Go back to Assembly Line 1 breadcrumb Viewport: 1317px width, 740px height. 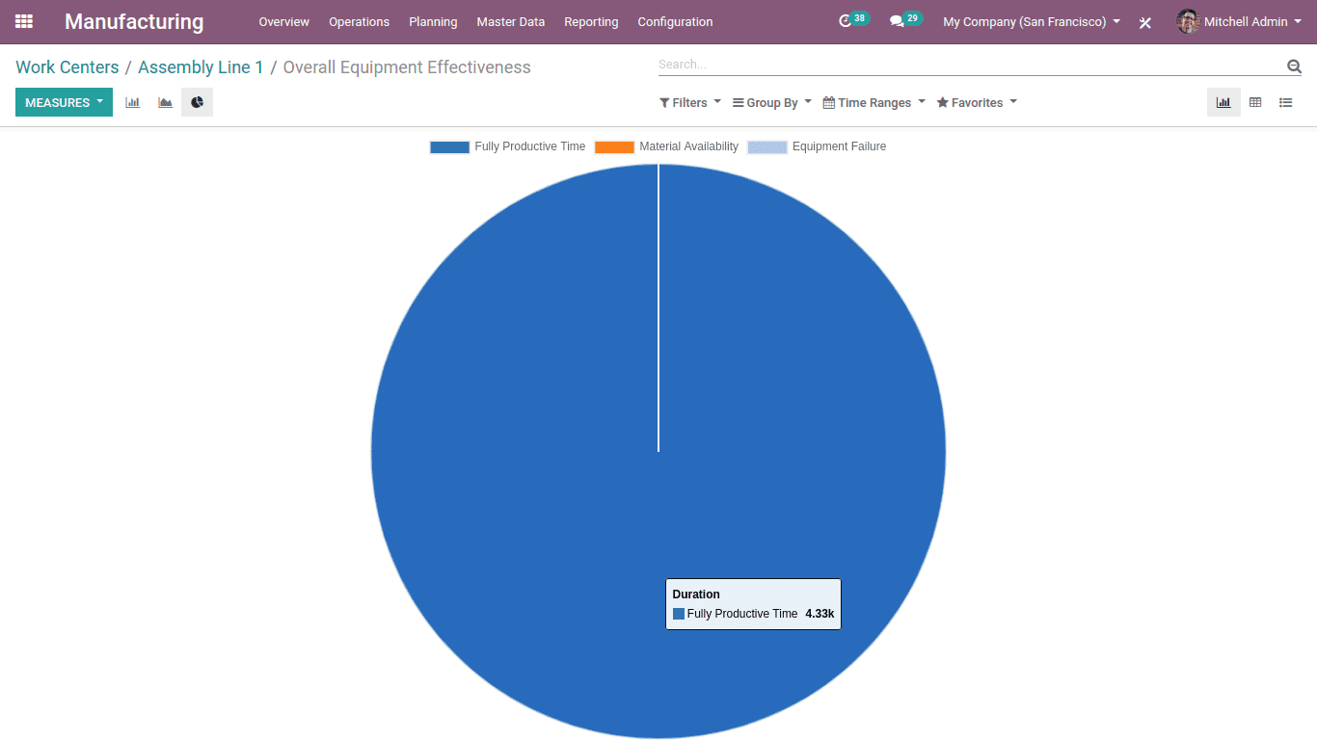[x=201, y=67]
